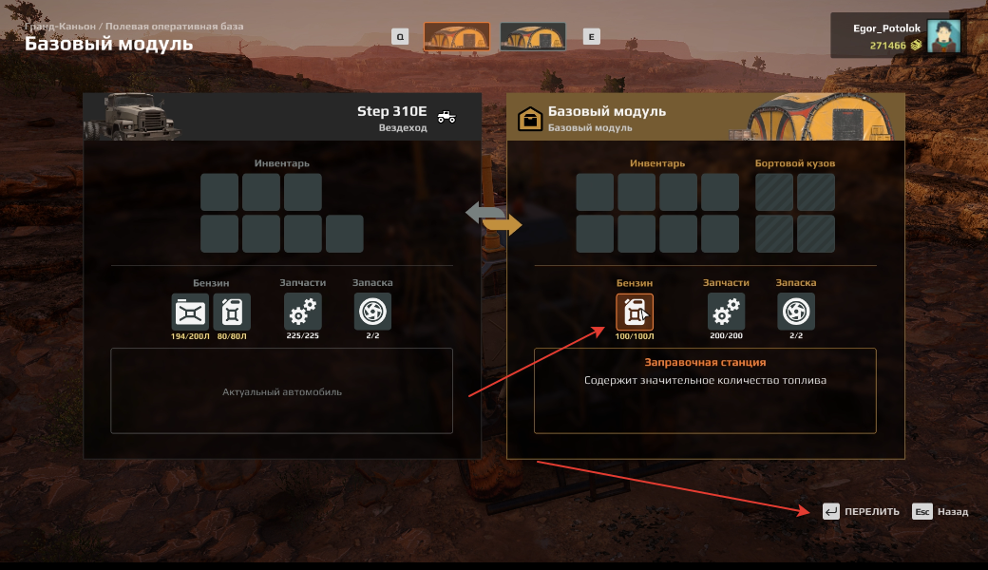The width and height of the screenshot is (988, 570).
Task: Switch to the first base tent tab
Action: pyautogui.click(x=457, y=36)
